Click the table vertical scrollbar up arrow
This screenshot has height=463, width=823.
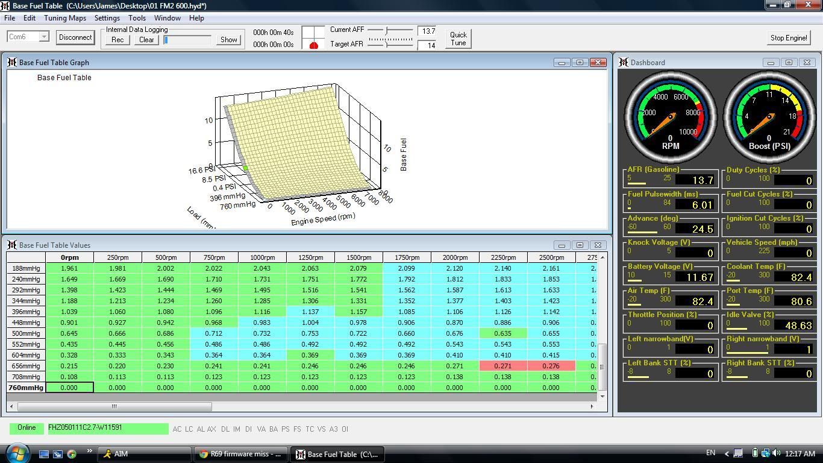pos(601,257)
